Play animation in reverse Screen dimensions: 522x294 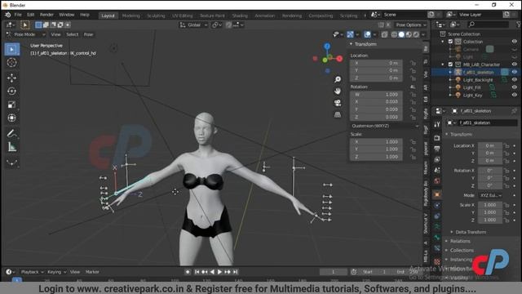coord(212,272)
